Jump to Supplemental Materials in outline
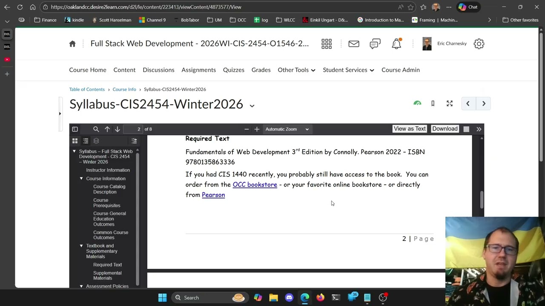 pos(107,275)
